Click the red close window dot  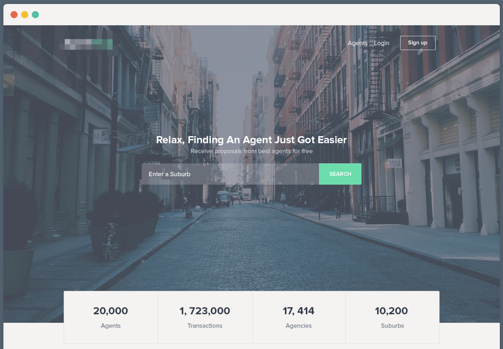pyautogui.click(x=14, y=15)
